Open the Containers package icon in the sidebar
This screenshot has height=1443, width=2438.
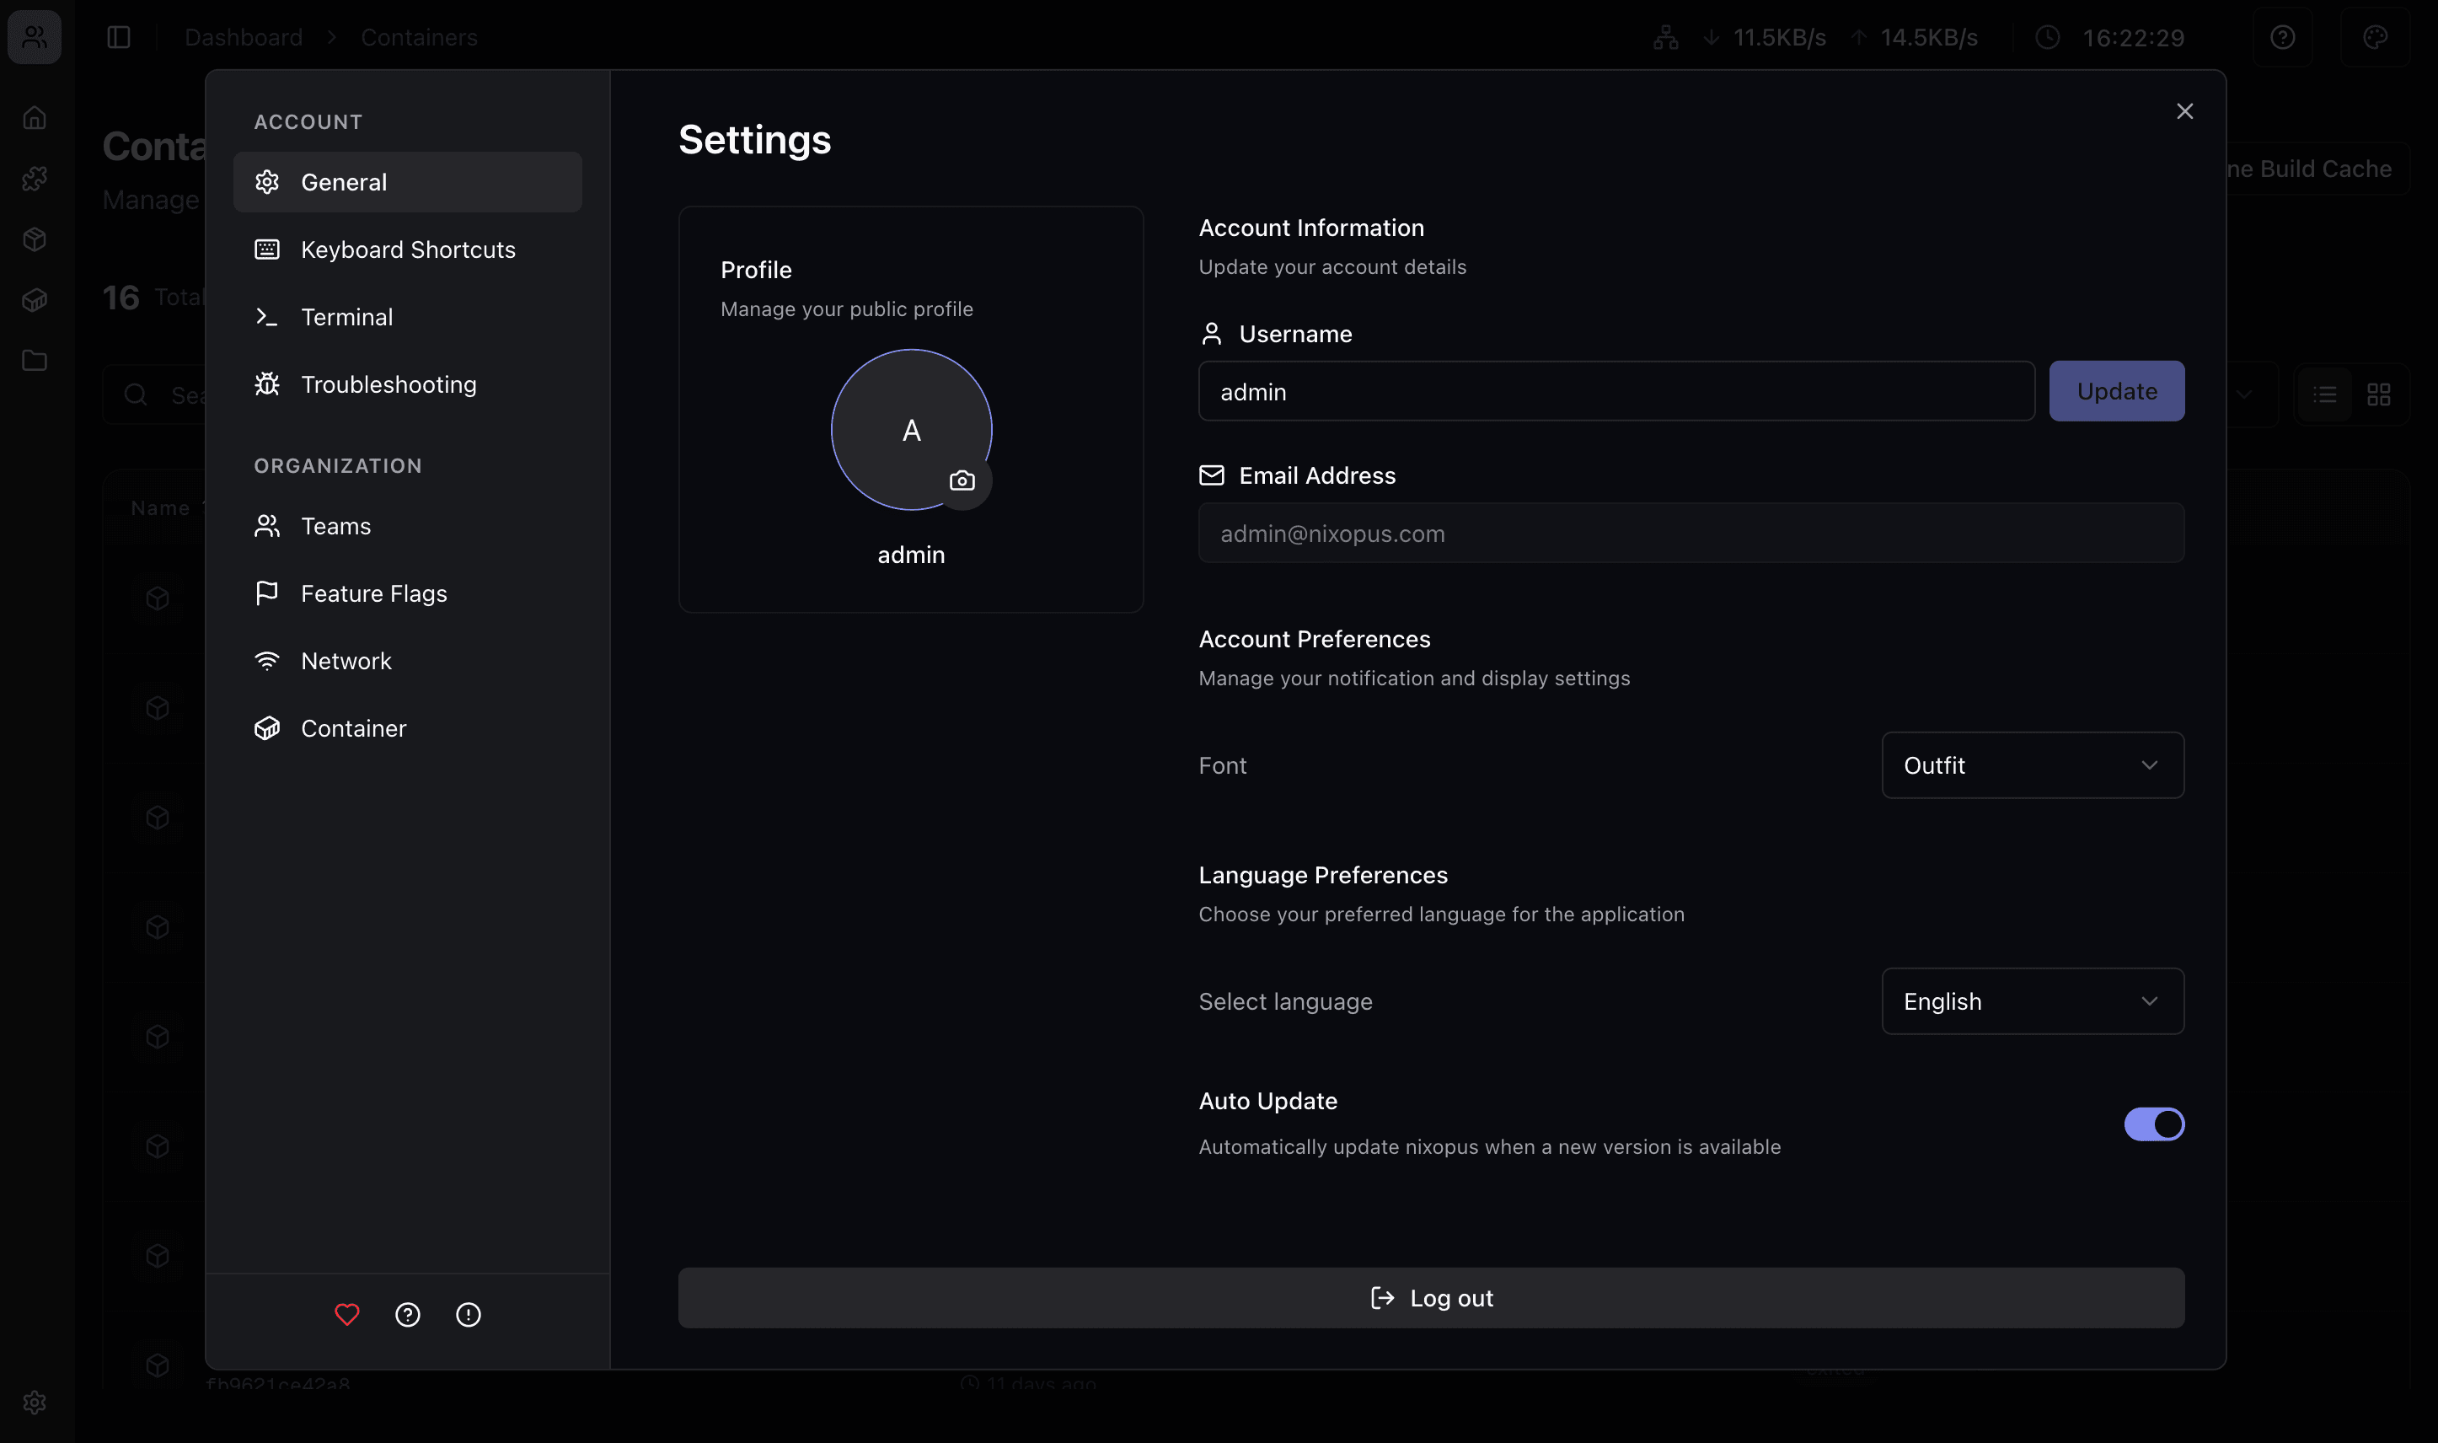point(35,239)
